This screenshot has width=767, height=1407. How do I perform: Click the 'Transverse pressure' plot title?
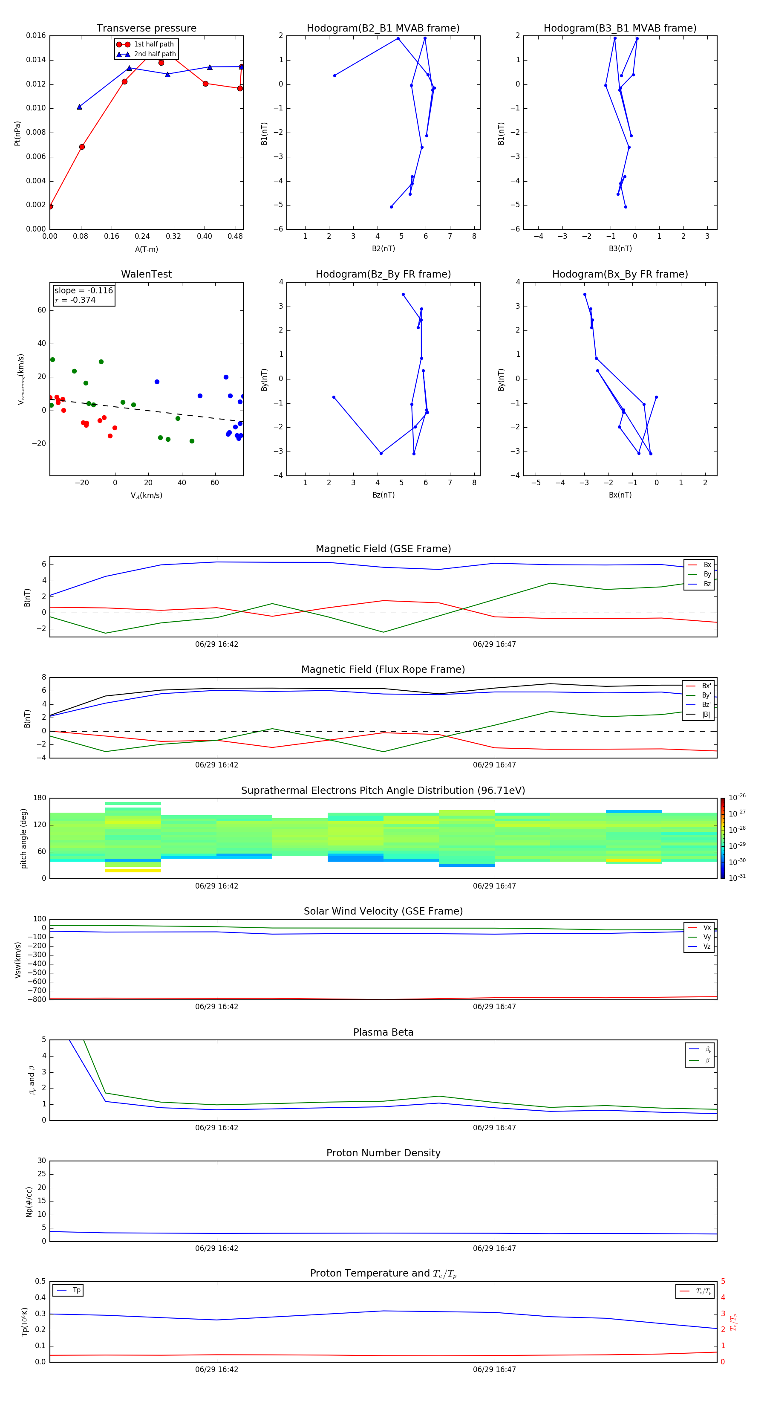(x=146, y=29)
